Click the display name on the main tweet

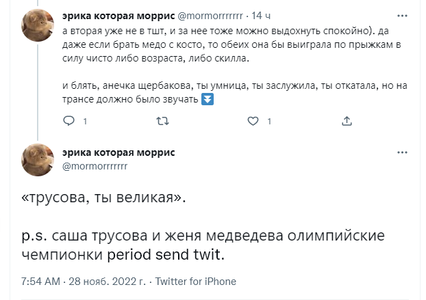[x=118, y=153]
